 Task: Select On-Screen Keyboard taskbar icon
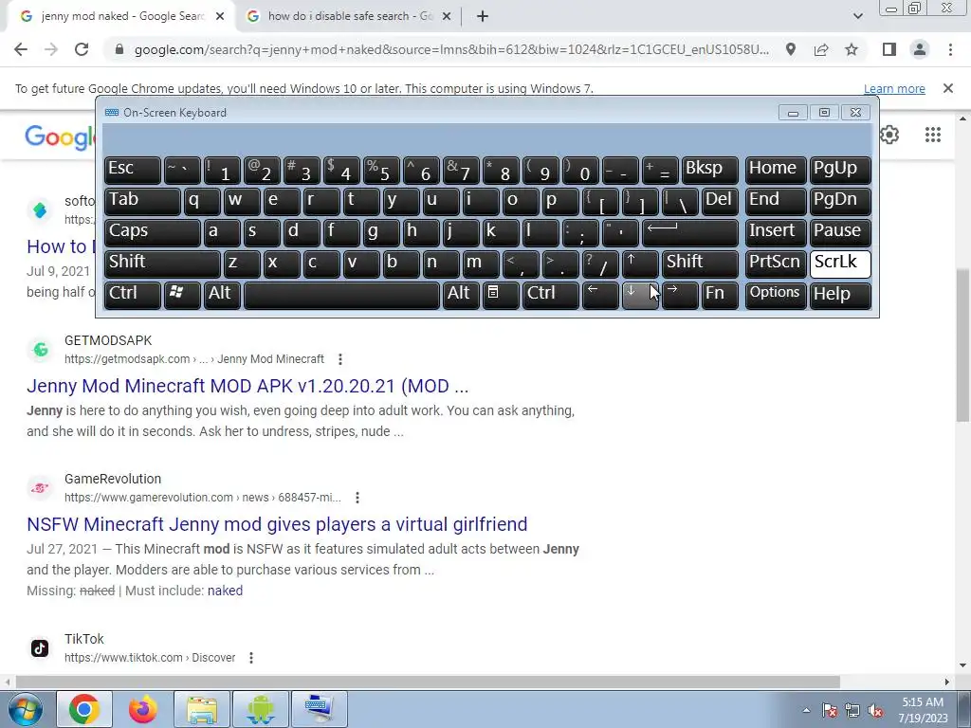(319, 709)
